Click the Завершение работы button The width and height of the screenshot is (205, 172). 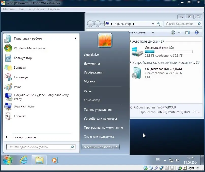click(x=98, y=147)
